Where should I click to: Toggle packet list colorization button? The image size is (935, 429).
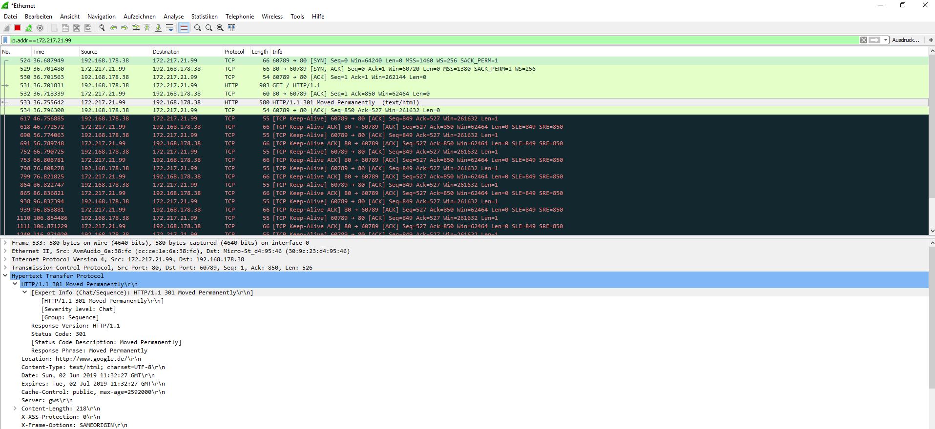tap(184, 28)
